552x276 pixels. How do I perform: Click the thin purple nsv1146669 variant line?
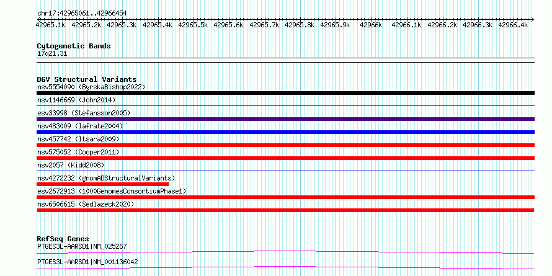pyautogui.click(x=285, y=105)
